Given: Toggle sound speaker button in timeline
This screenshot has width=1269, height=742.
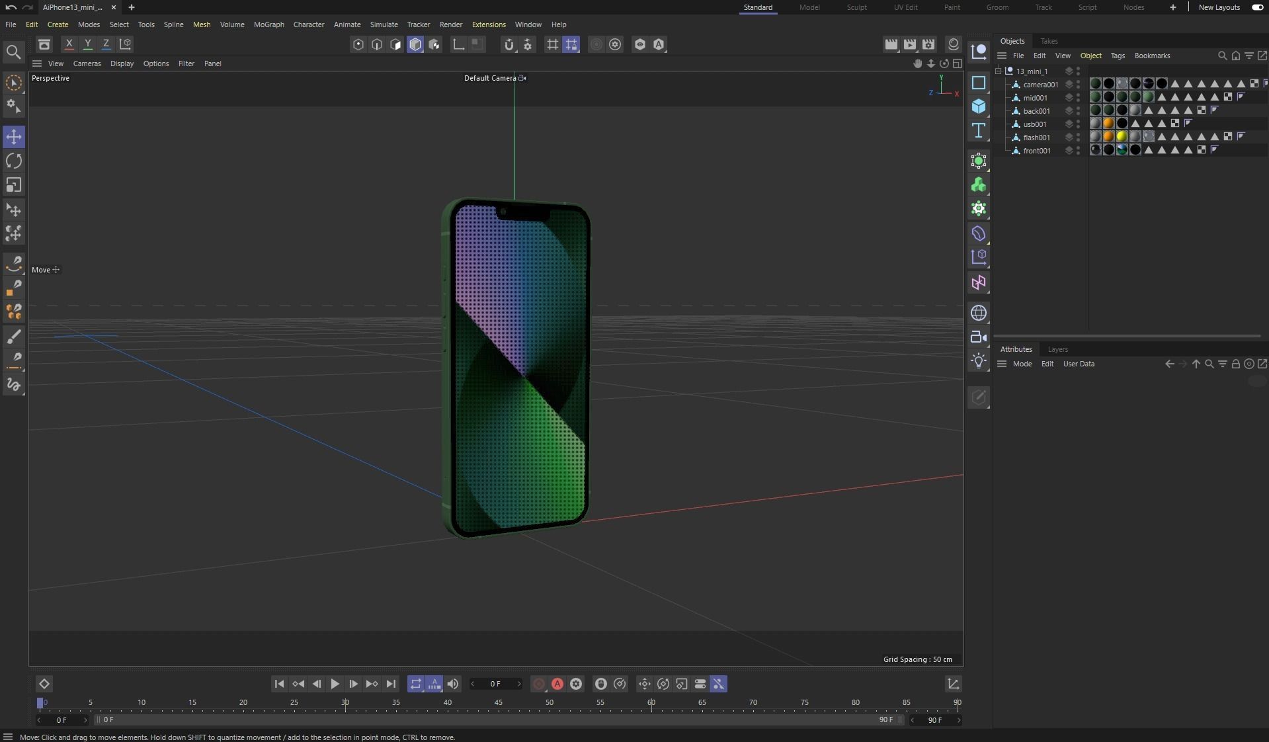Looking at the screenshot, I should pyautogui.click(x=453, y=684).
